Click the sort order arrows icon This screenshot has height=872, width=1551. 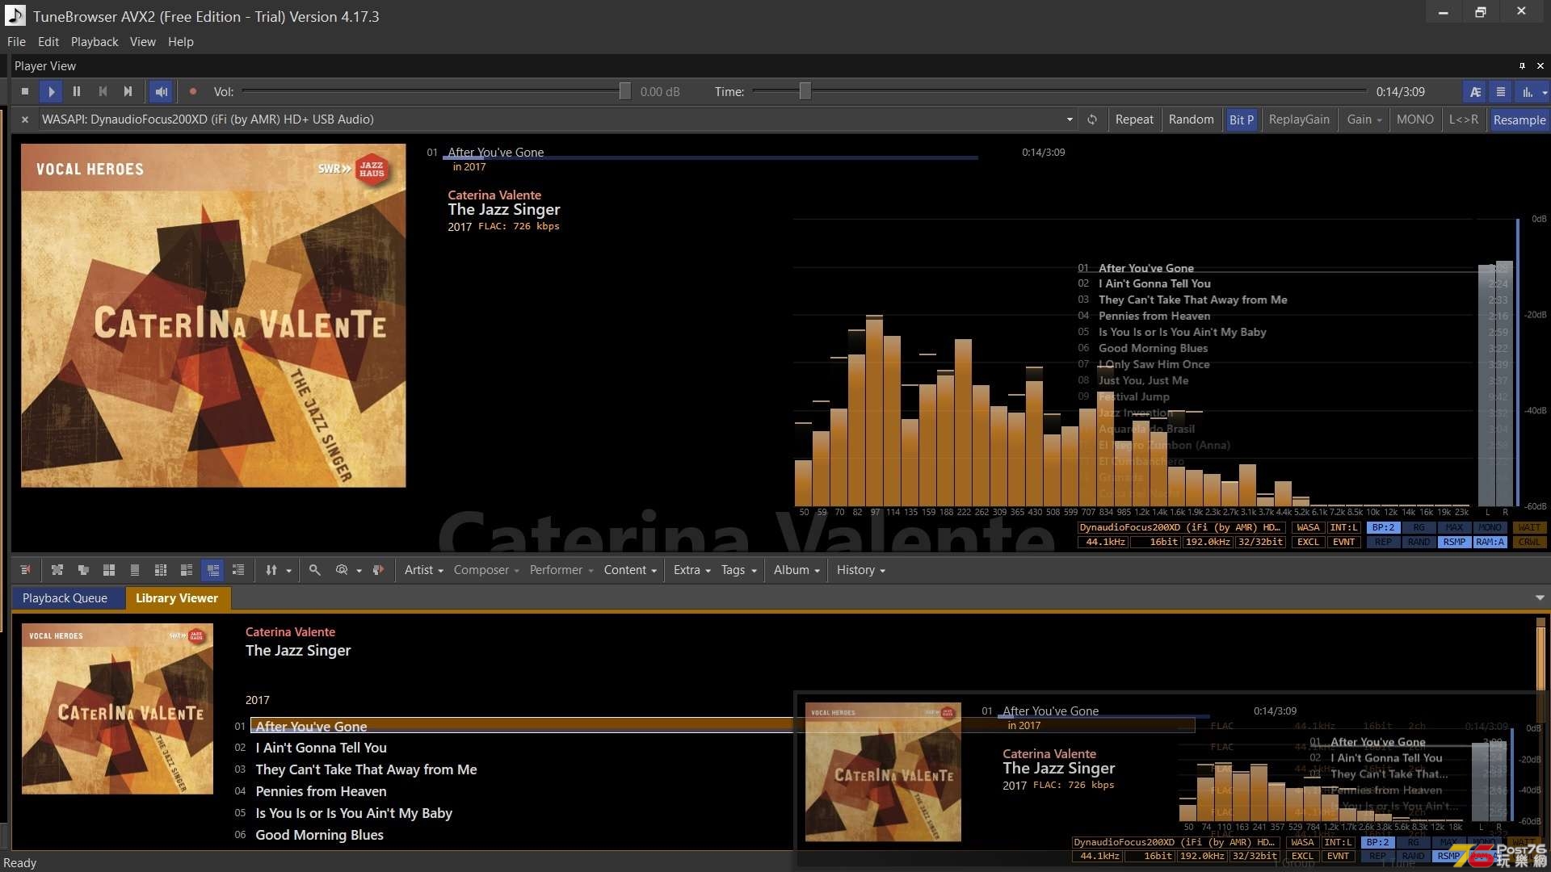pos(271,570)
